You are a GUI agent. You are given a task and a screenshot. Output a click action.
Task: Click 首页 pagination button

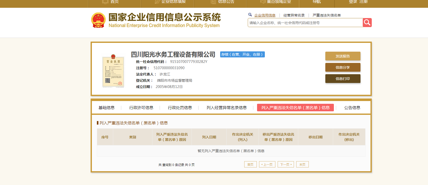(251, 164)
